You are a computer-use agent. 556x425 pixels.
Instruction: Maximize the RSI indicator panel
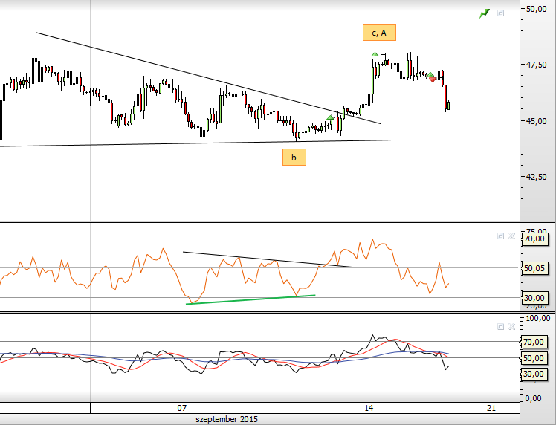pos(501,236)
